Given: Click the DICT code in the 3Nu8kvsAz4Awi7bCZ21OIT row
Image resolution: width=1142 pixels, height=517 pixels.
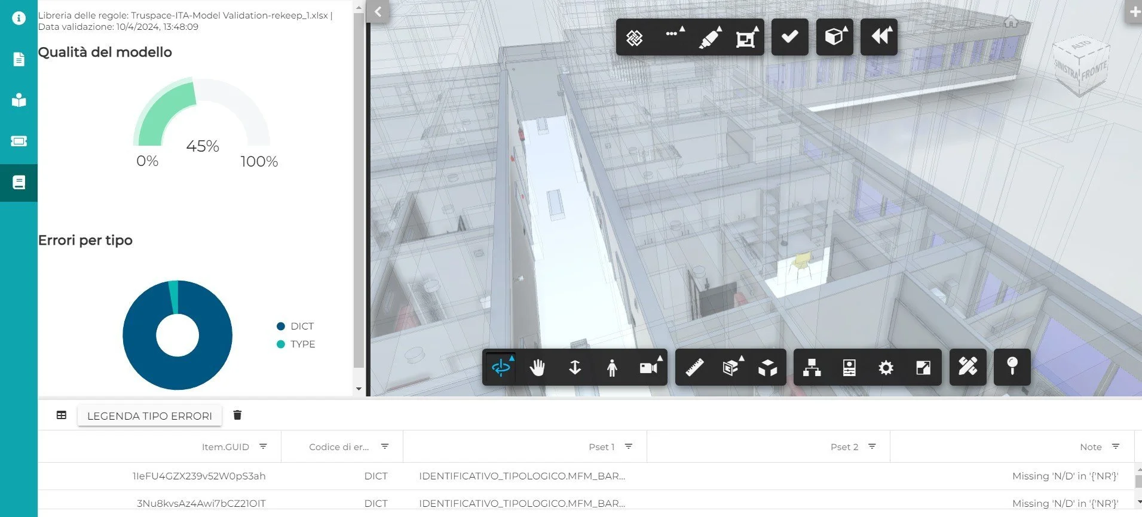Looking at the screenshot, I should [376, 503].
